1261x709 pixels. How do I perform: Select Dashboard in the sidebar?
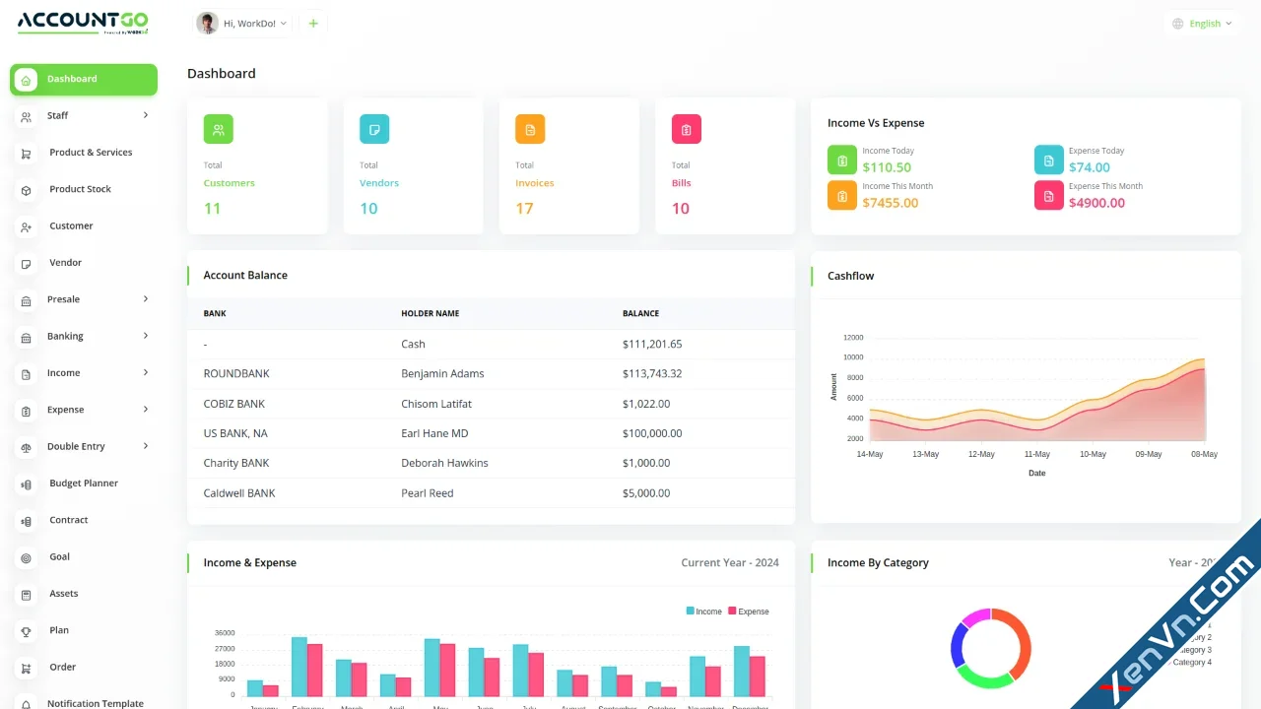(71, 79)
